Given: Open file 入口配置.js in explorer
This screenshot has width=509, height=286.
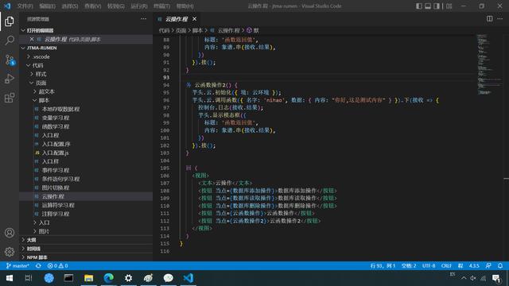Looking at the screenshot, I should (x=86, y=153).
